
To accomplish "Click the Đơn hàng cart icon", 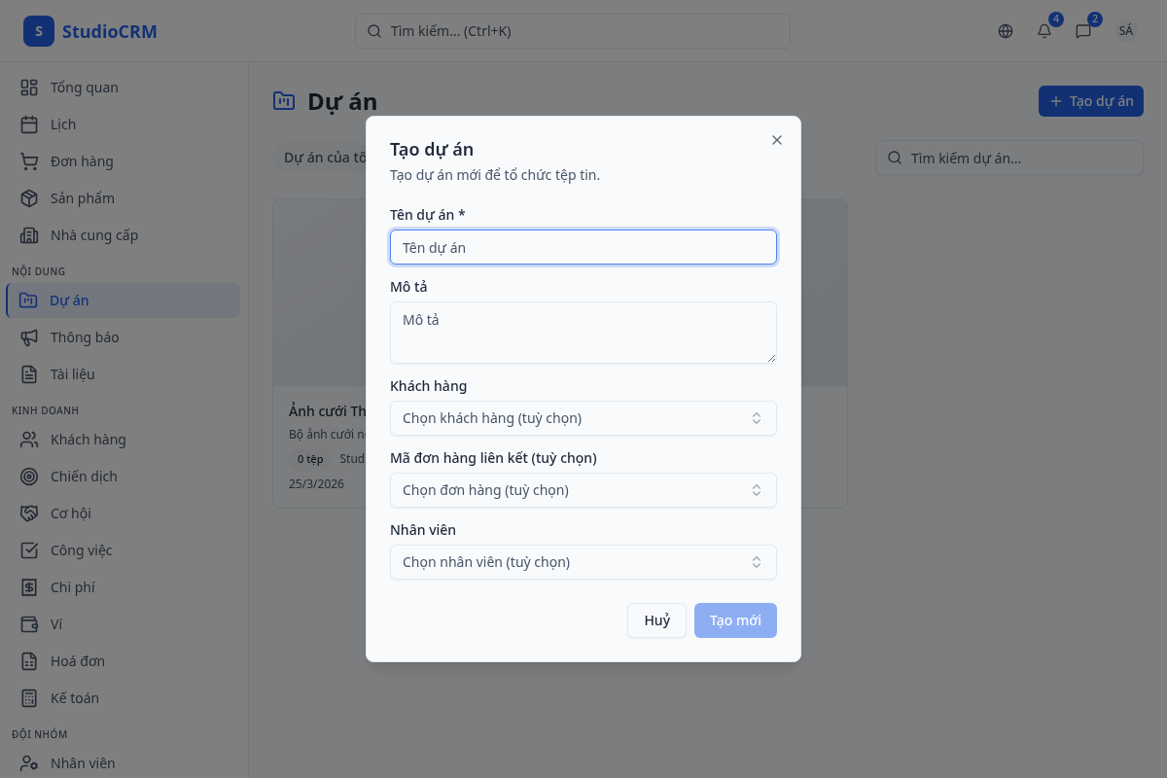I will pyautogui.click(x=29, y=161).
